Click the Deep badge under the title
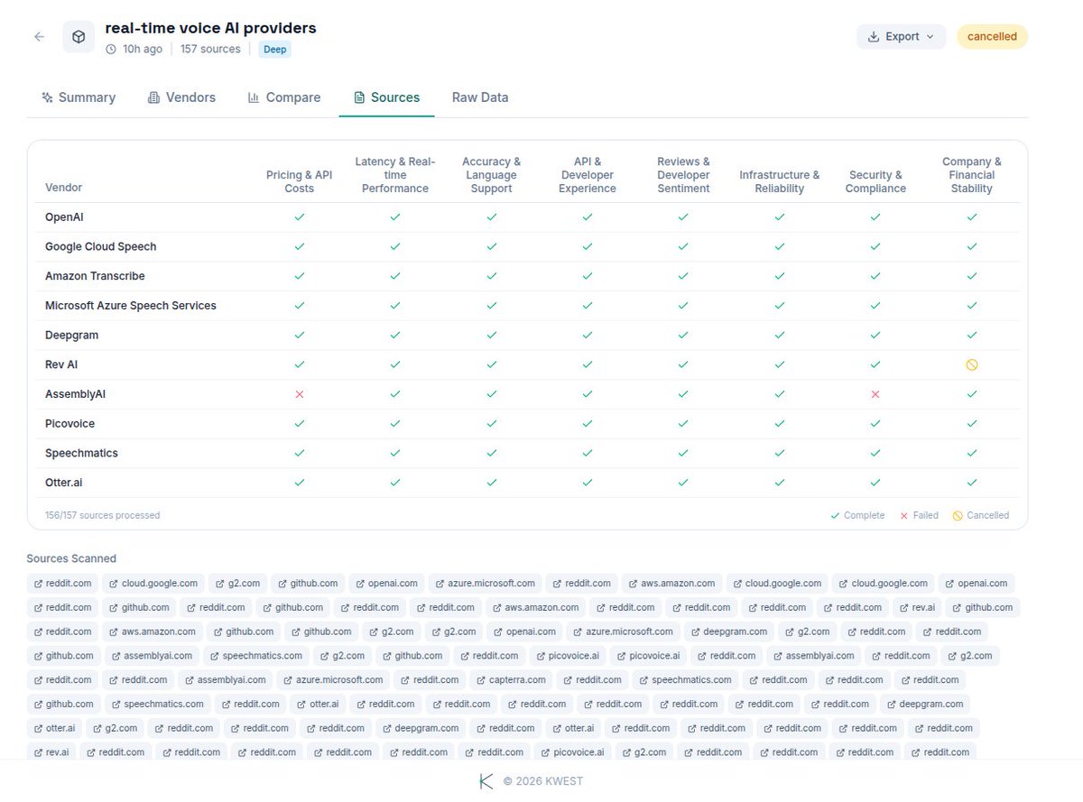The height and width of the screenshot is (802, 1083). (x=275, y=50)
